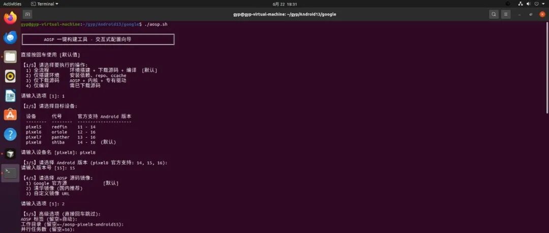Click the 工作目录 aosp-pixel8-android15 line
Screen dimensions: 549x233
[x=72, y=224]
